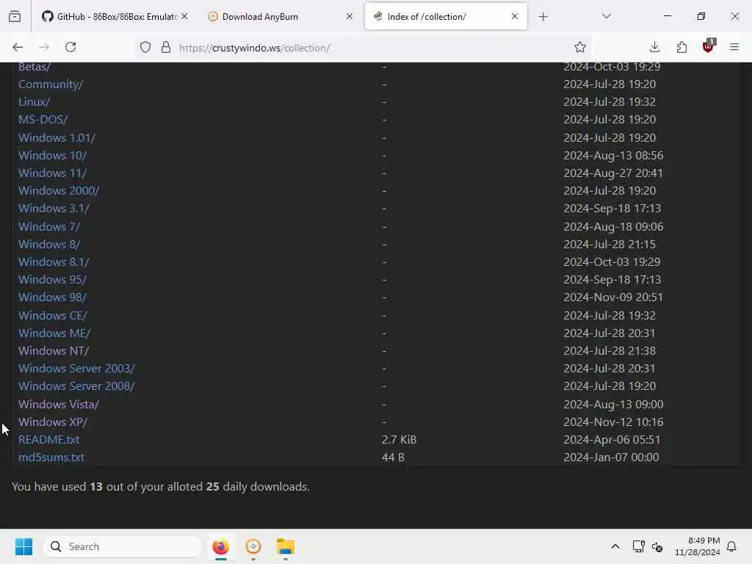
Task: Open the Windows Server 2003/ folder
Action: pyautogui.click(x=76, y=369)
